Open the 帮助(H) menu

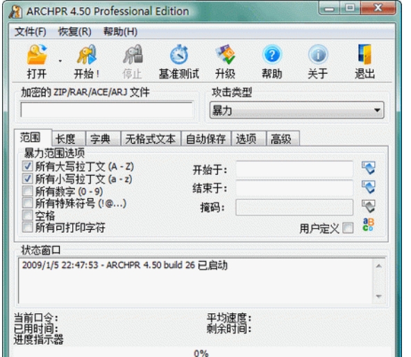click(120, 32)
